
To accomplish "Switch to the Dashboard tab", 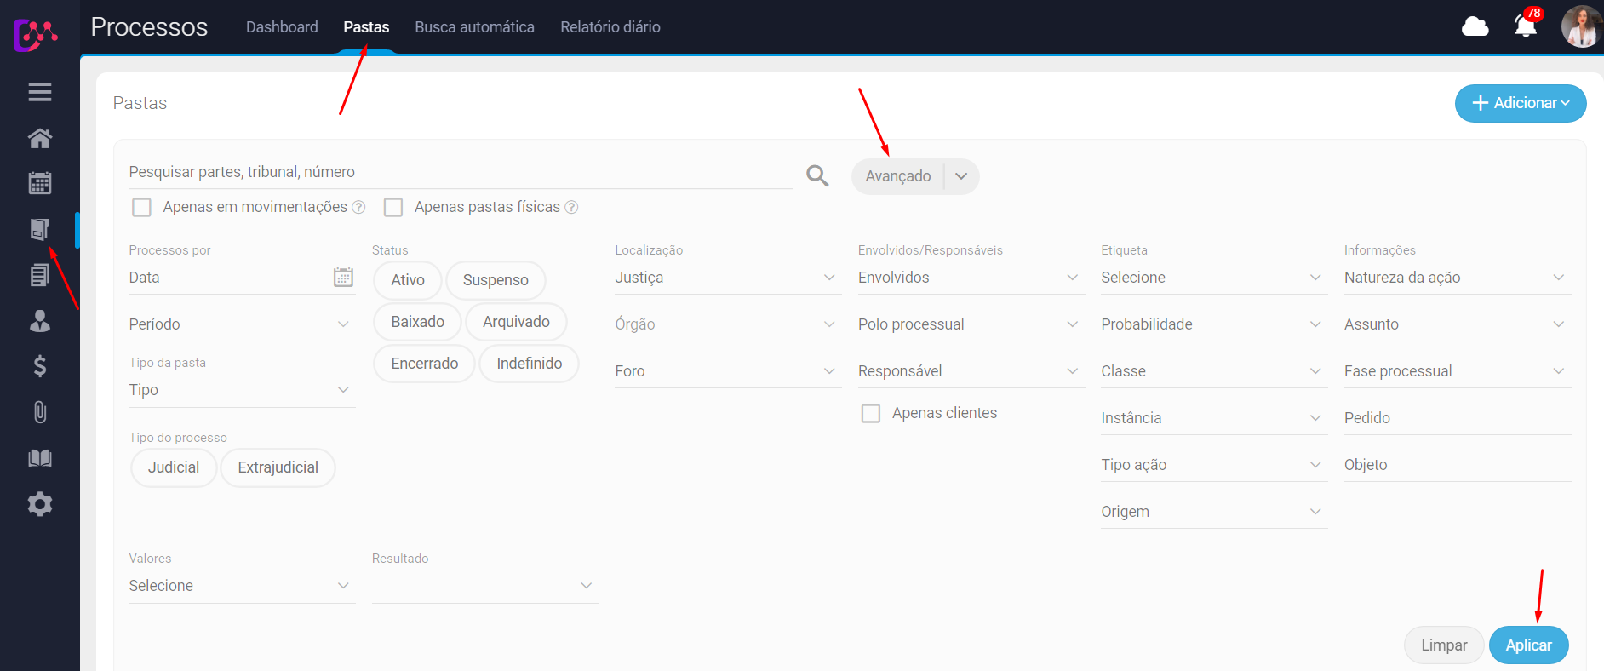I will 282,27.
